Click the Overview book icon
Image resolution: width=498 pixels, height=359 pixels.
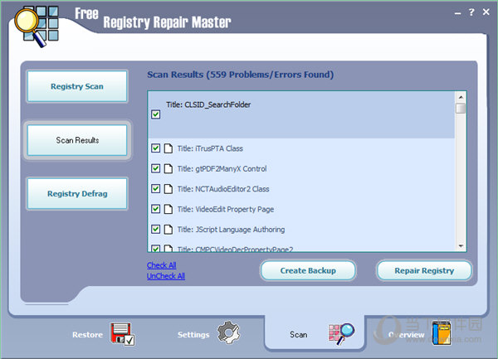point(442,333)
